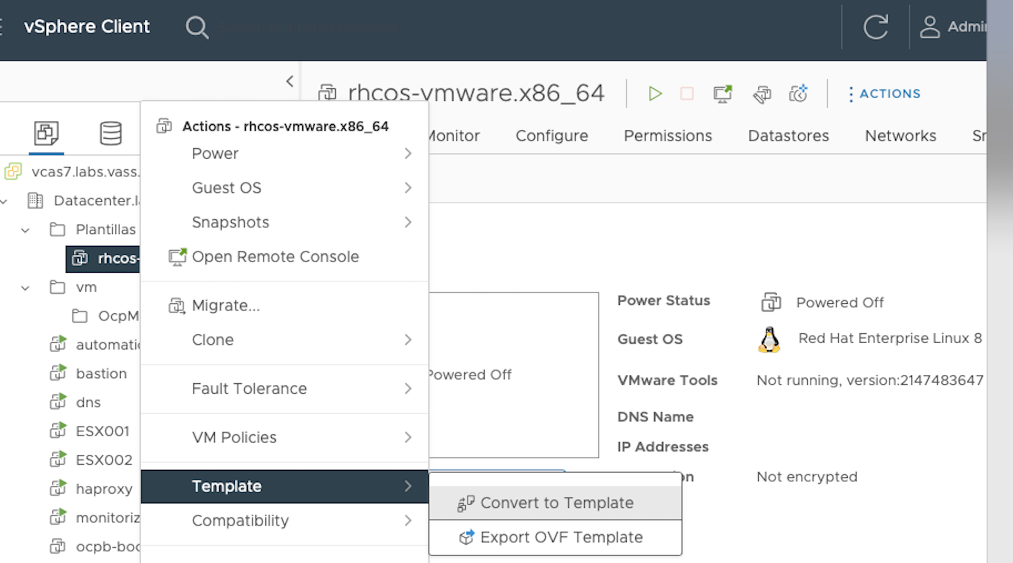Click the rhcos-vmware.x86_64 page title
The width and height of the screenshot is (1013, 563).
(476, 93)
